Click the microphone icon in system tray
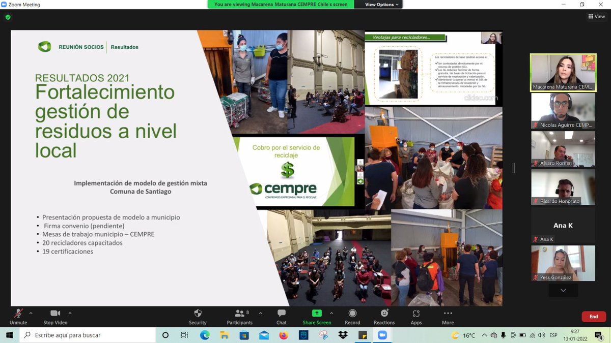Screen dimensions: 611x343 click(x=504, y=335)
